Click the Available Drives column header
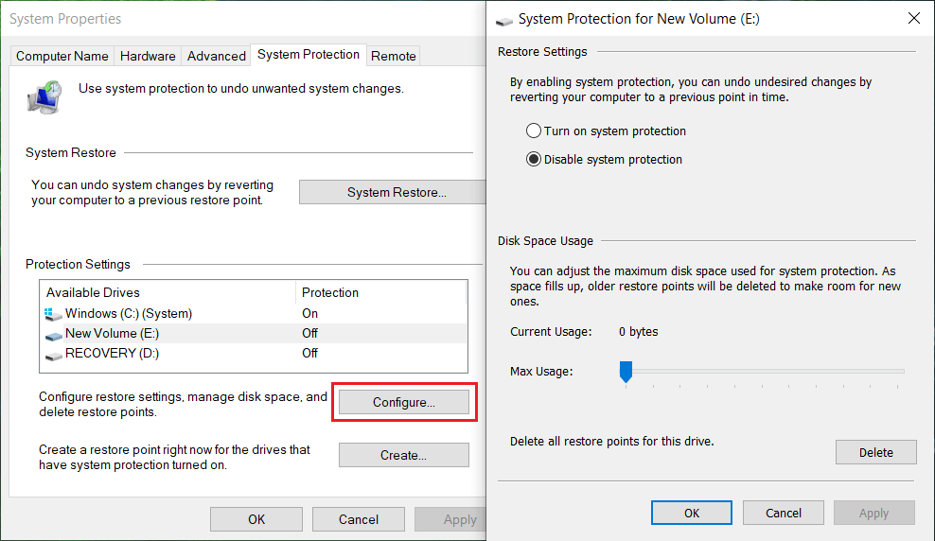Screen dimensions: 935x541 coord(168,292)
